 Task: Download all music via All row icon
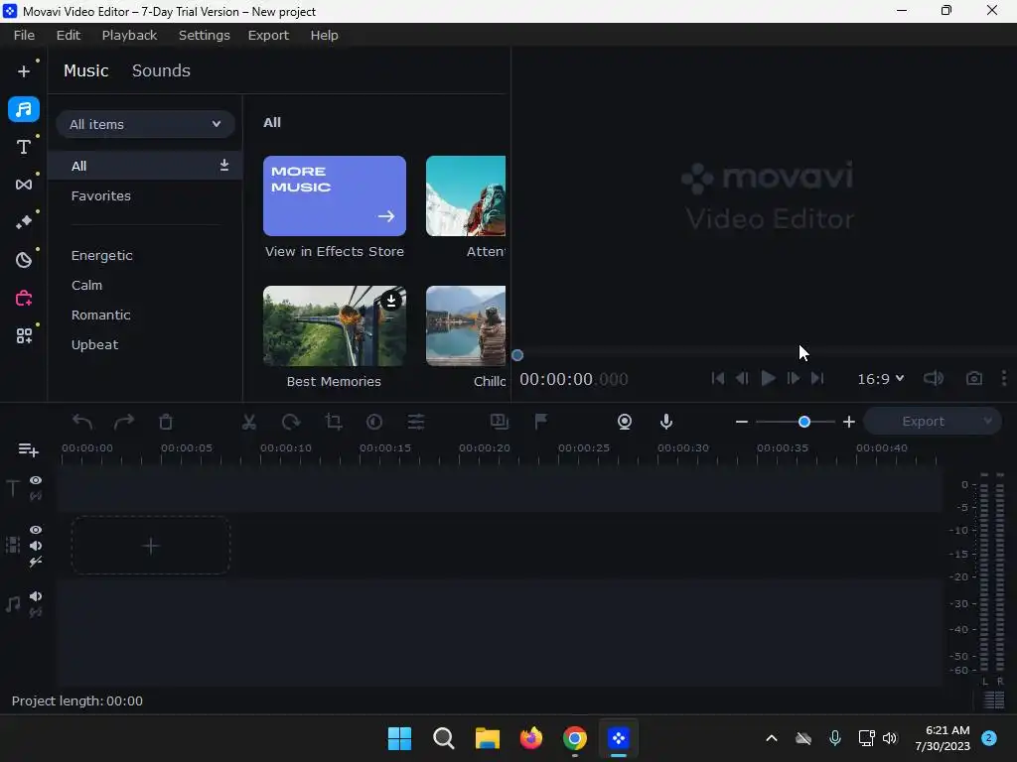[x=223, y=166]
